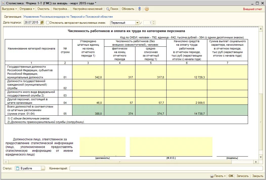Select the cell with value 12 729,3
The image size is (266, 180).
tap(187, 72)
